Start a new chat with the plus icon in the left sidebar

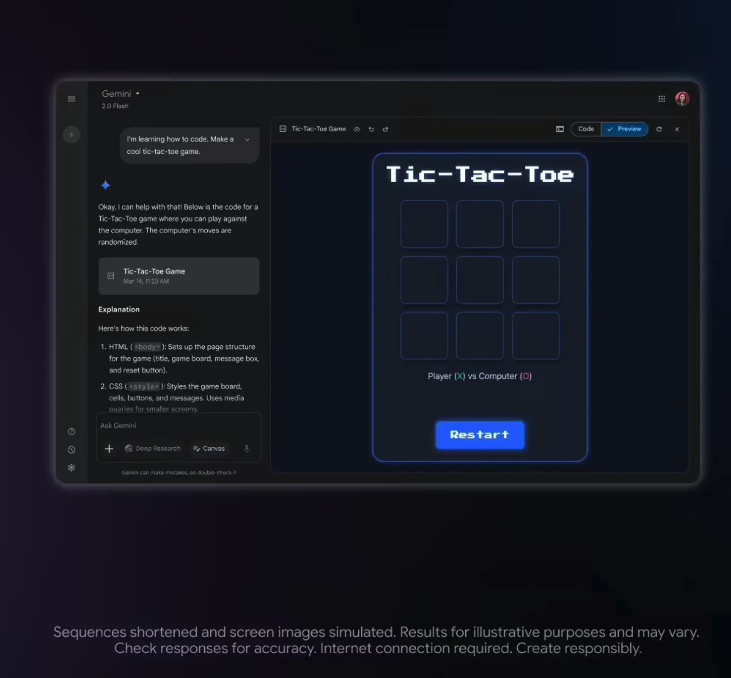click(72, 135)
